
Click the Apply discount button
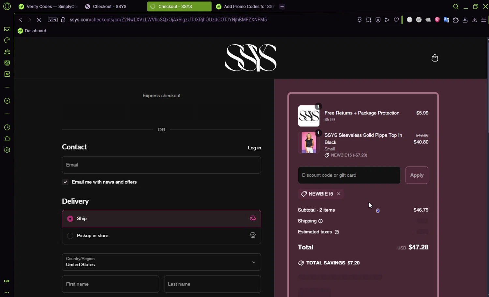coord(417,175)
